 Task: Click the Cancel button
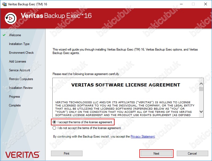(x=192, y=154)
